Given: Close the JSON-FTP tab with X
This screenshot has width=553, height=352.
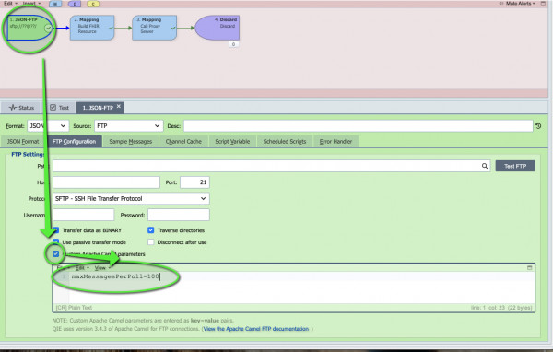Looking at the screenshot, I should pos(119,106).
